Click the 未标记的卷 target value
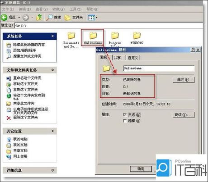 [132, 94]
